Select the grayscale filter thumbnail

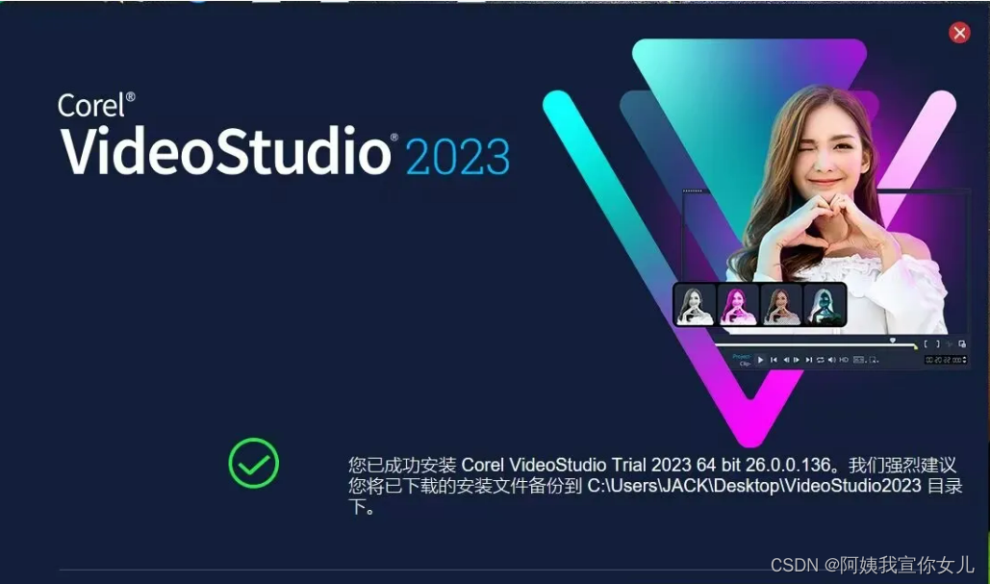click(x=695, y=305)
